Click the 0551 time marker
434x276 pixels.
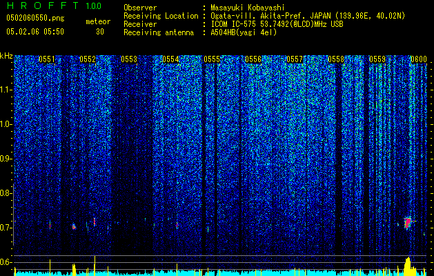tap(47, 59)
